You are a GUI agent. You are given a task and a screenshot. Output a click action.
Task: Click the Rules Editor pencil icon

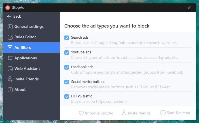pyautogui.click(x=10, y=37)
